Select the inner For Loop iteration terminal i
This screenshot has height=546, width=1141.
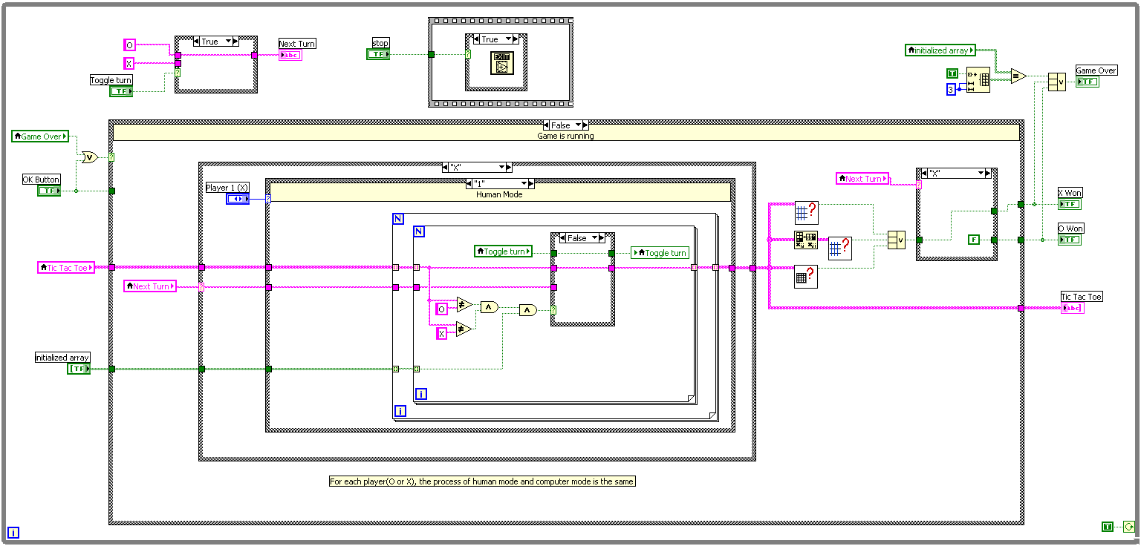tap(420, 394)
